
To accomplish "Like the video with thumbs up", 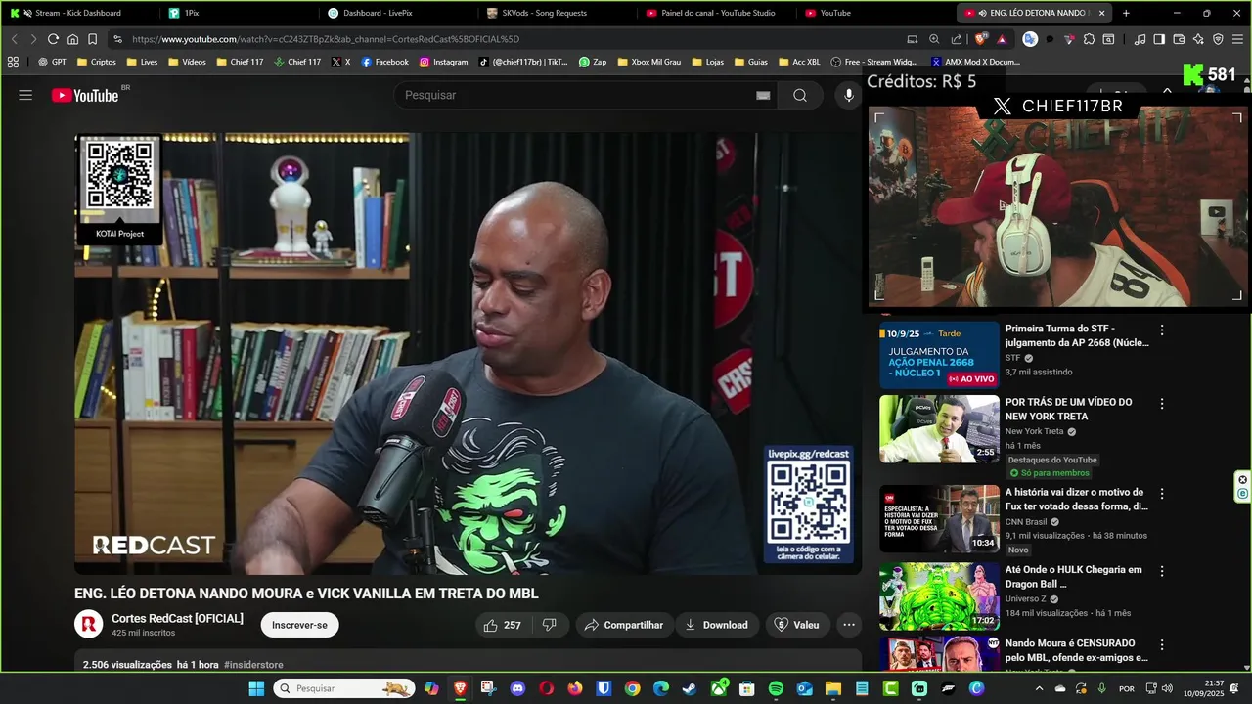I will pyautogui.click(x=502, y=625).
